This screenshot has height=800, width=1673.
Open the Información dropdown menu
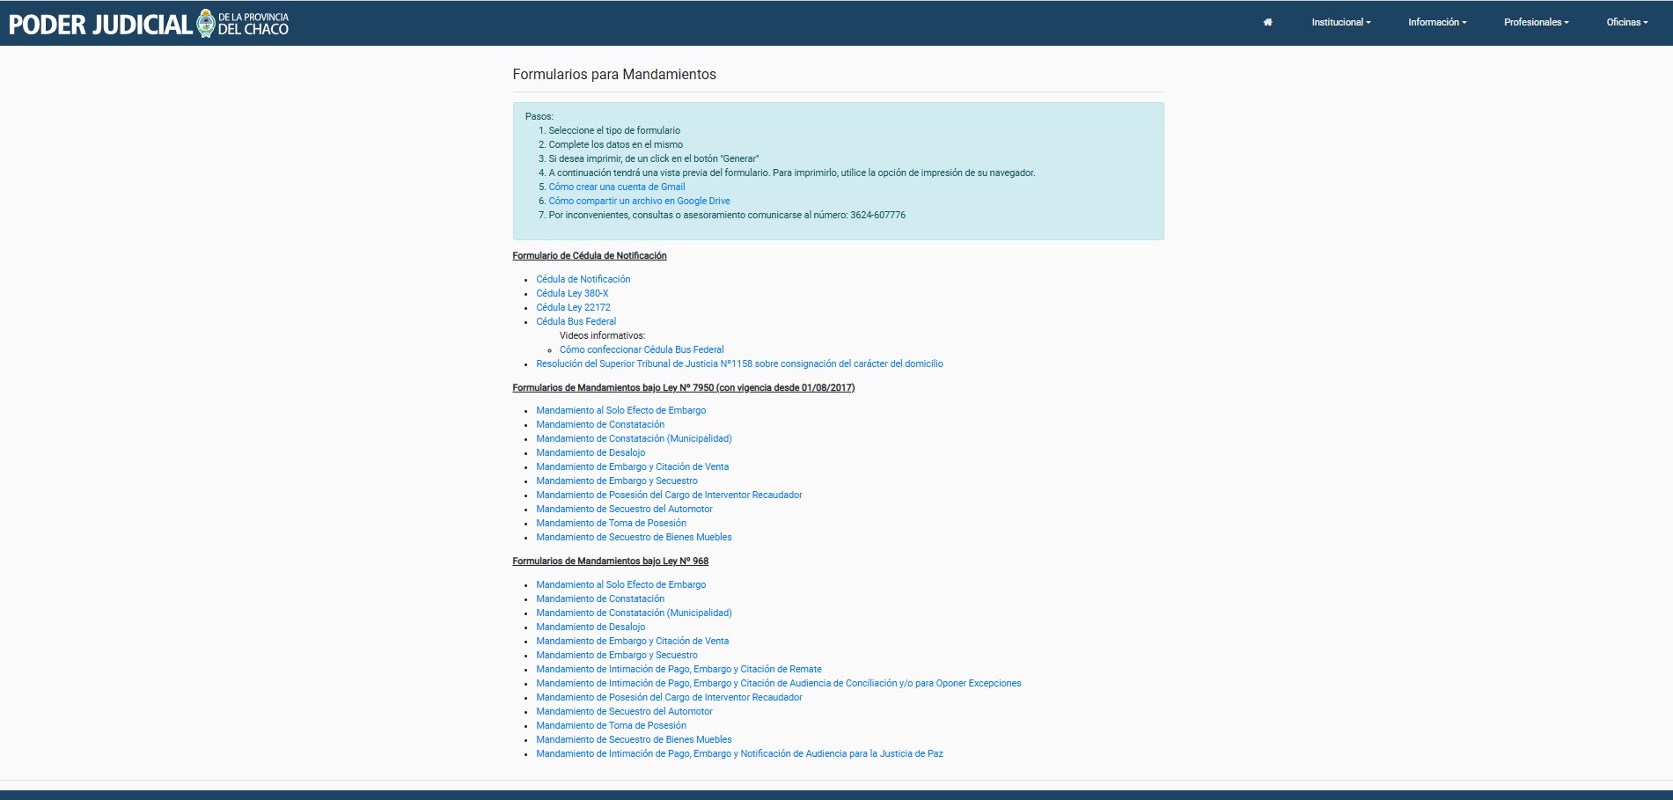pos(1436,23)
